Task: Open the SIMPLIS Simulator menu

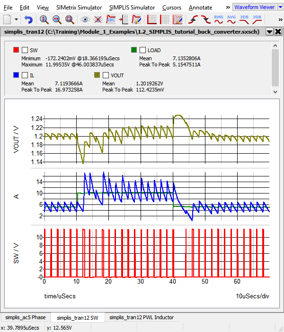Action: tap(132, 8)
